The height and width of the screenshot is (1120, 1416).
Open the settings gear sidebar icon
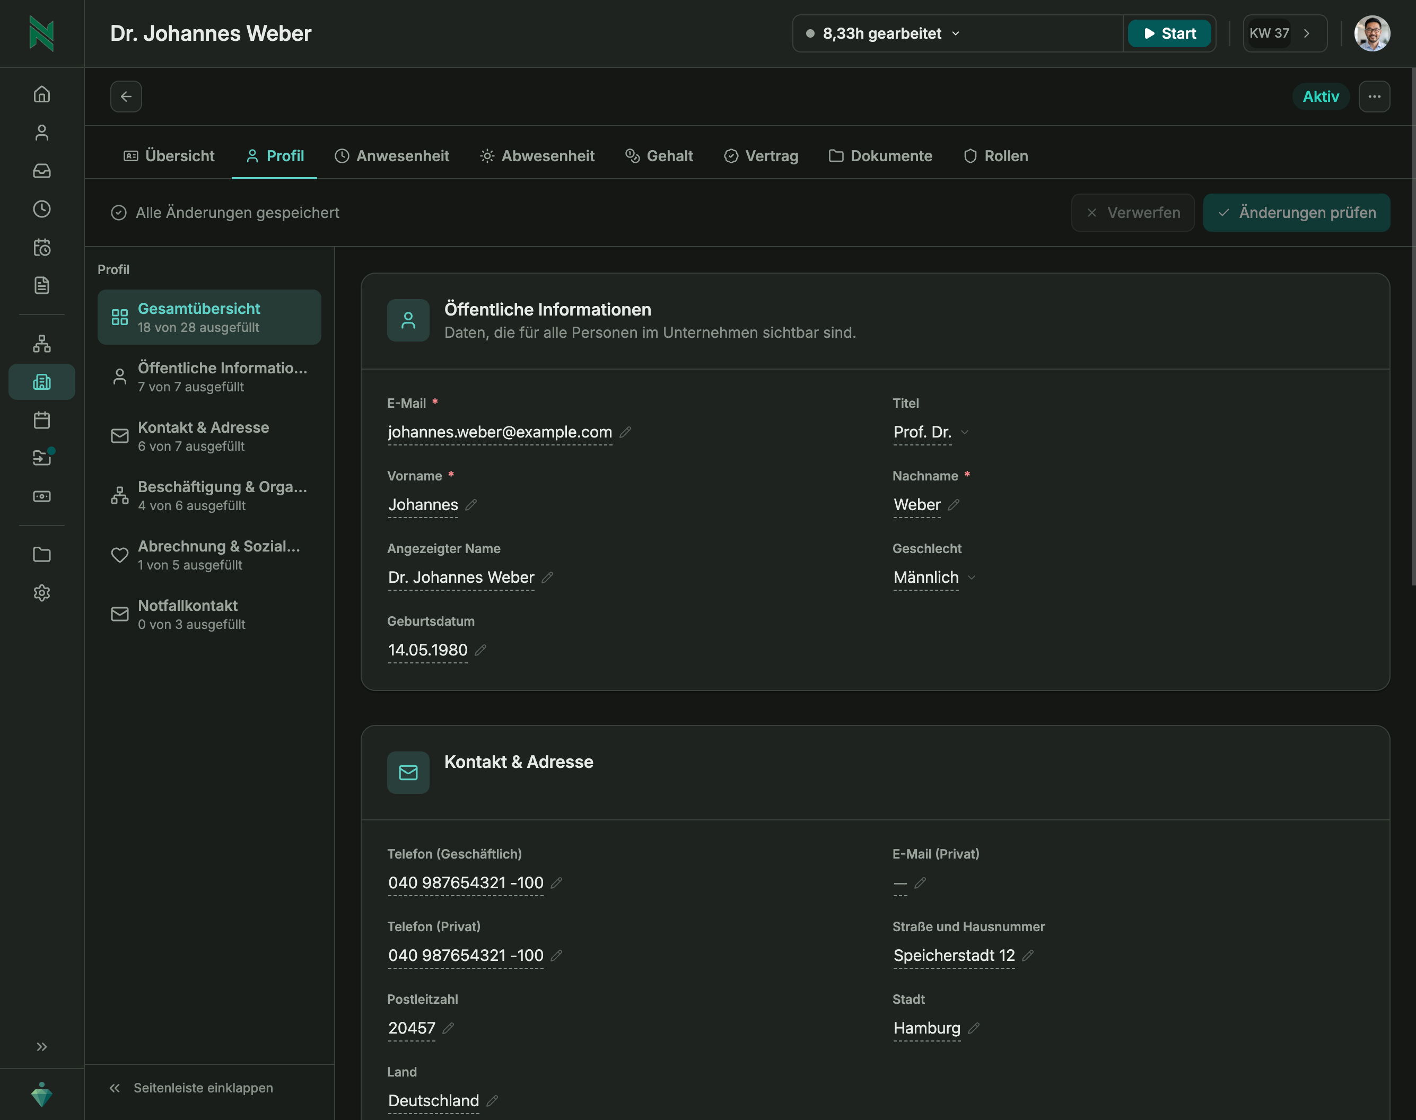(41, 593)
